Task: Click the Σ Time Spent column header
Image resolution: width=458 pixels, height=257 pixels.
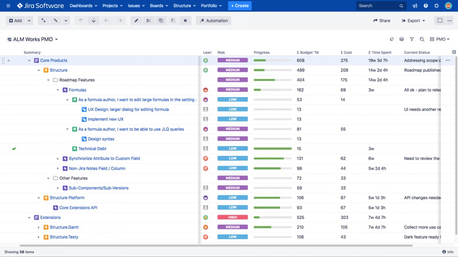Action: (x=380, y=53)
